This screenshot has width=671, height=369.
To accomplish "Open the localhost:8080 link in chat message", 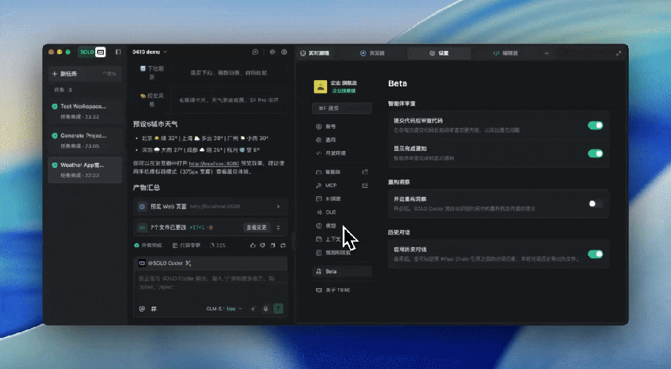I will coord(213,163).
